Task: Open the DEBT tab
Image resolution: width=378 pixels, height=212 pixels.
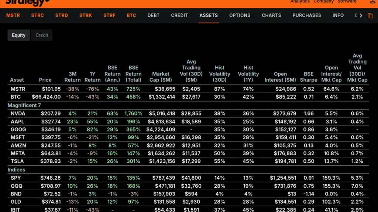Action: pos(153,15)
